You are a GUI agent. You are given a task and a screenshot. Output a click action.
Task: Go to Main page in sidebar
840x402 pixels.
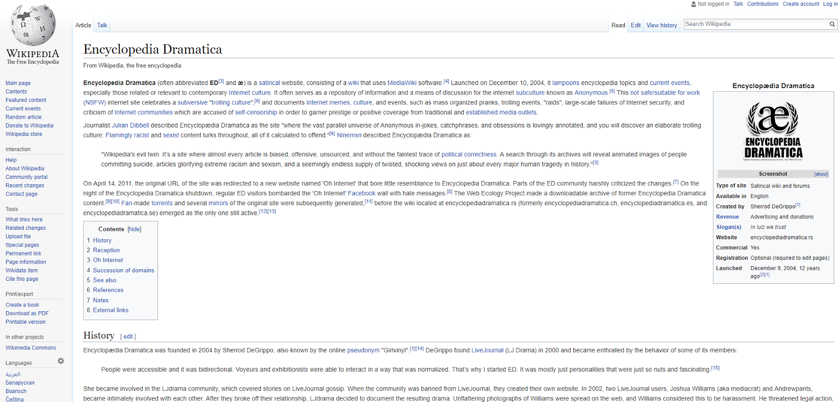pyautogui.click(x=18, y=83)
